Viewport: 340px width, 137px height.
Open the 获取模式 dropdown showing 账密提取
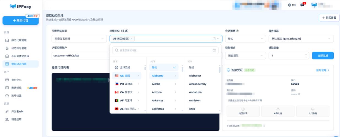[x=245, y=56]
